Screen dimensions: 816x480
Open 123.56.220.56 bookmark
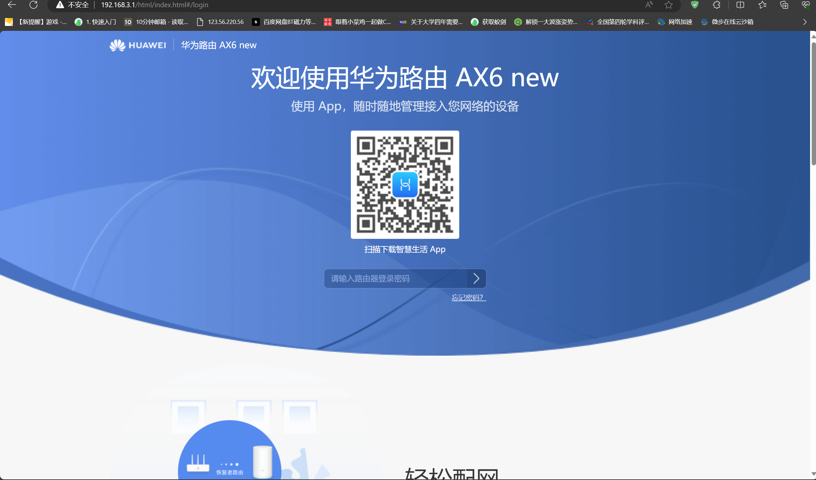tap(220, 22)
